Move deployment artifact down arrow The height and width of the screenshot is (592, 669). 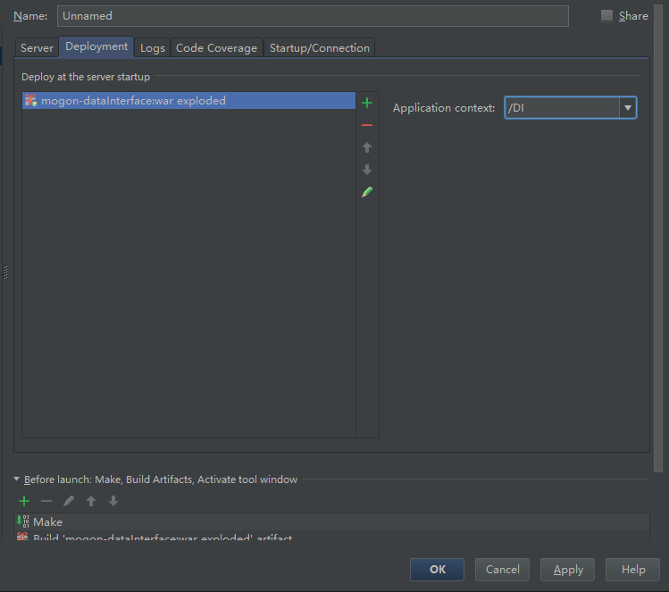click(x=366, y=170)
